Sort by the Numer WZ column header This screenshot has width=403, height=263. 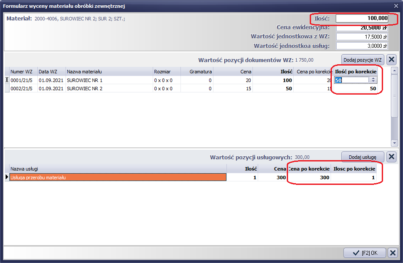23,72
